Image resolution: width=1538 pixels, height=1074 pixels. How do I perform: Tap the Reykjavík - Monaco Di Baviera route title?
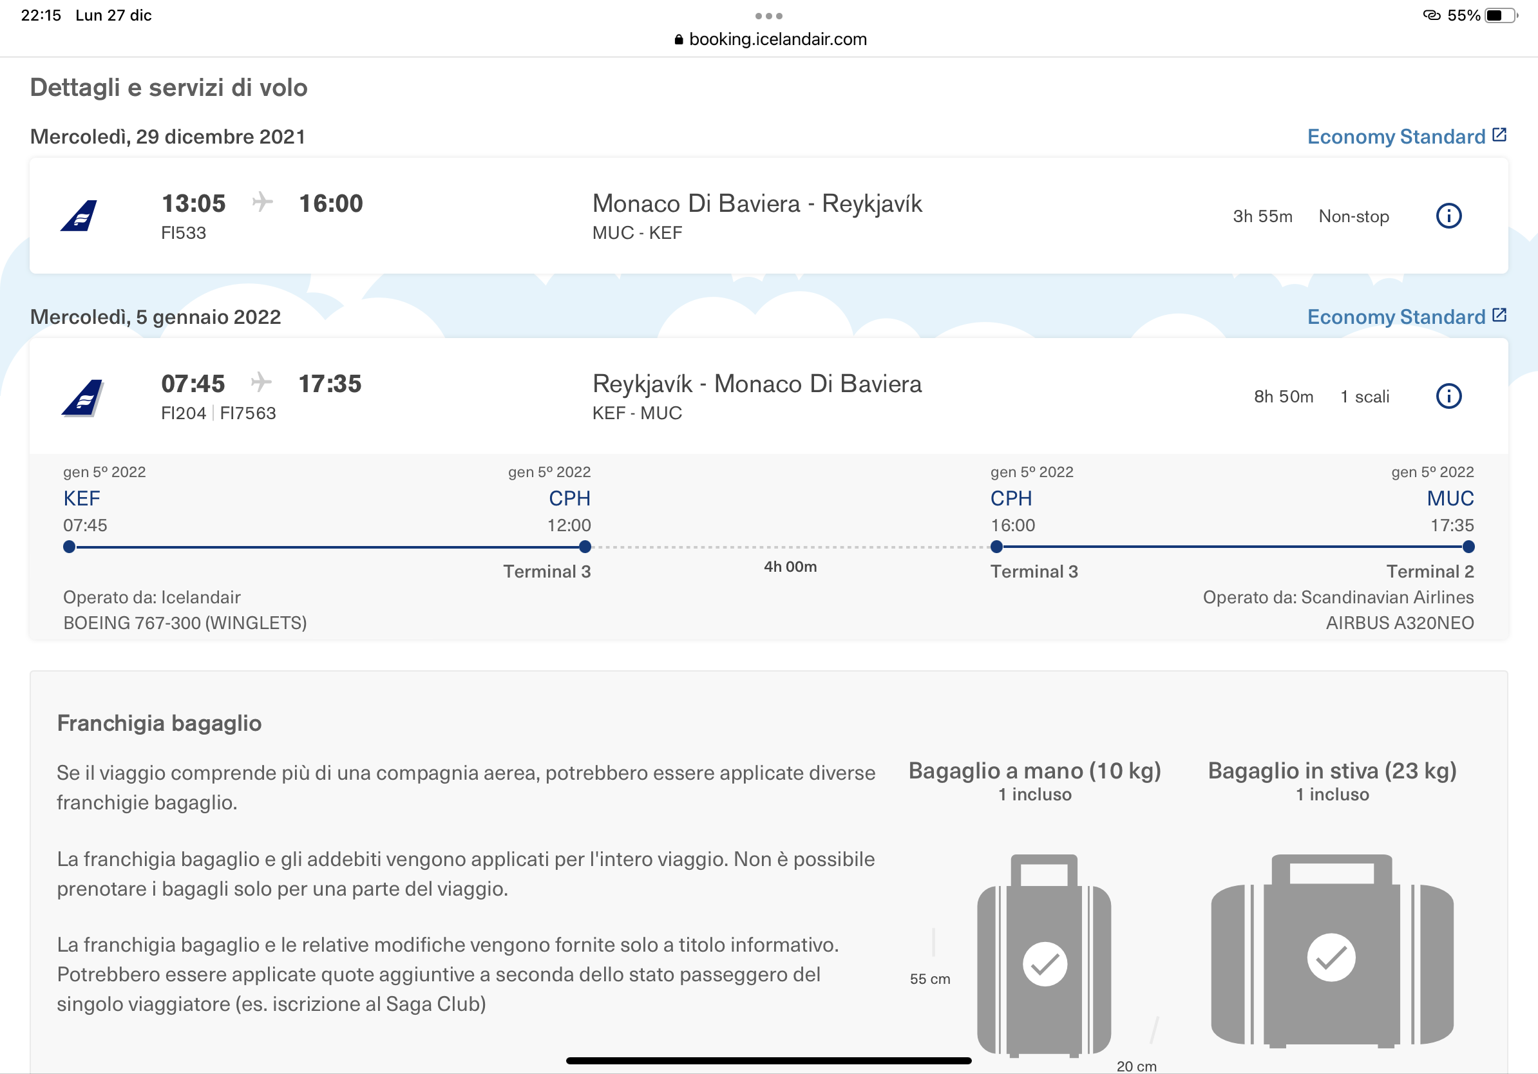[757, 384]
